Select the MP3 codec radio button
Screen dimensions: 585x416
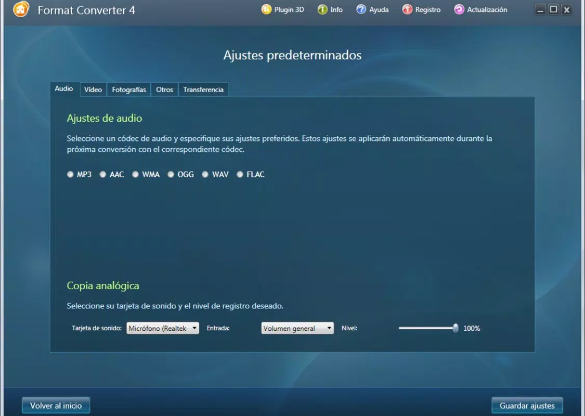point(70,174)
